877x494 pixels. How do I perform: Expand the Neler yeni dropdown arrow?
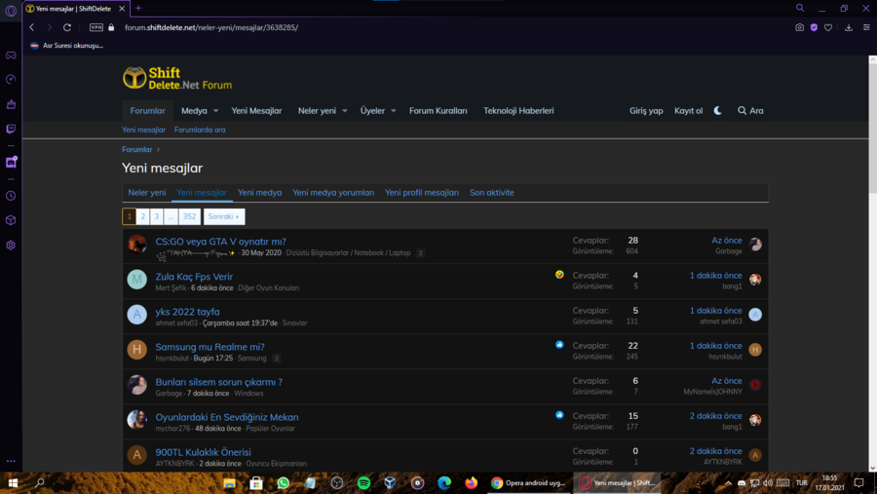pos(344,111)
